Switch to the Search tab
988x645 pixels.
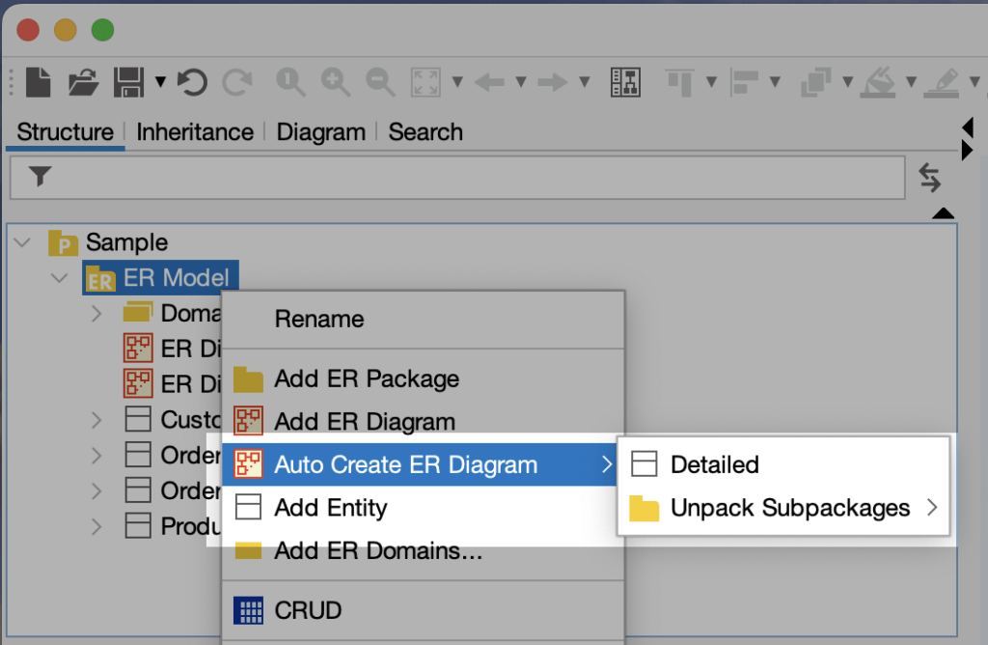click(x=425, y=132)
